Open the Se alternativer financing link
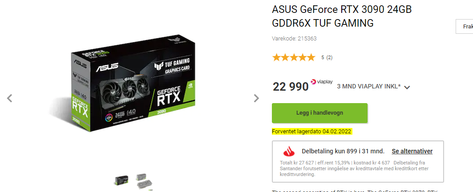The height and width of the screenshot is (192, 473). [x=412, y=151]
